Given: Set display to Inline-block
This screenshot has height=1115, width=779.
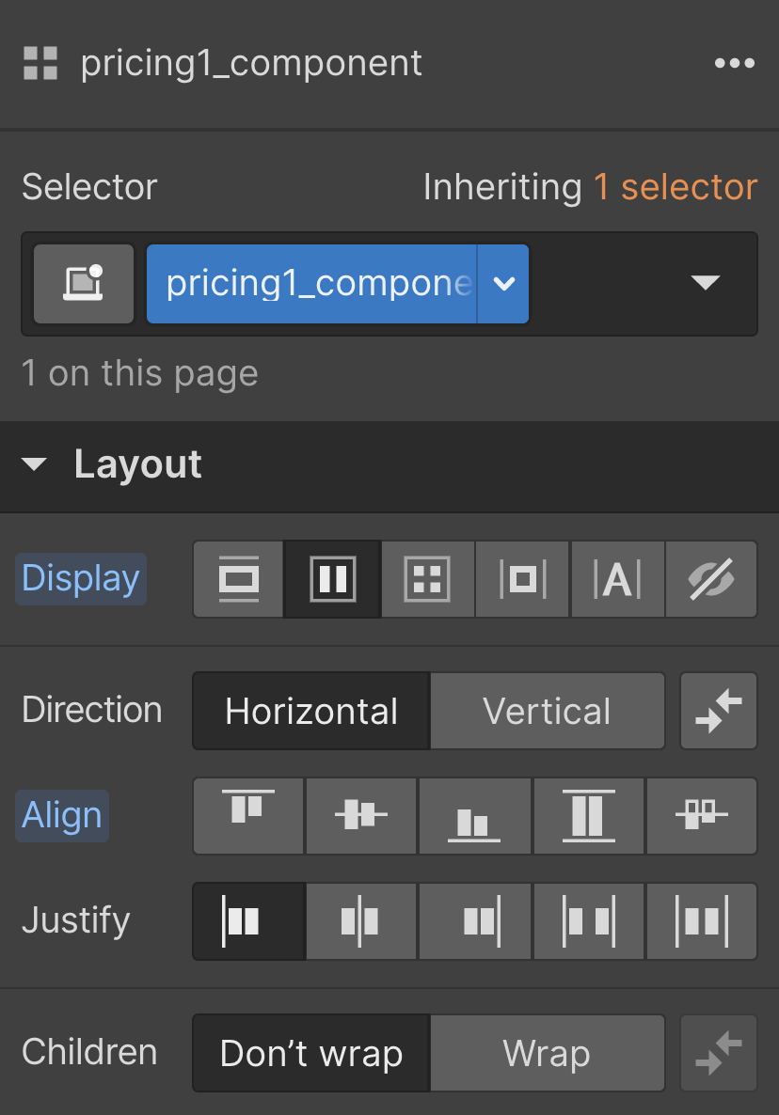Looking at the screenshot, I should [523, 579].
